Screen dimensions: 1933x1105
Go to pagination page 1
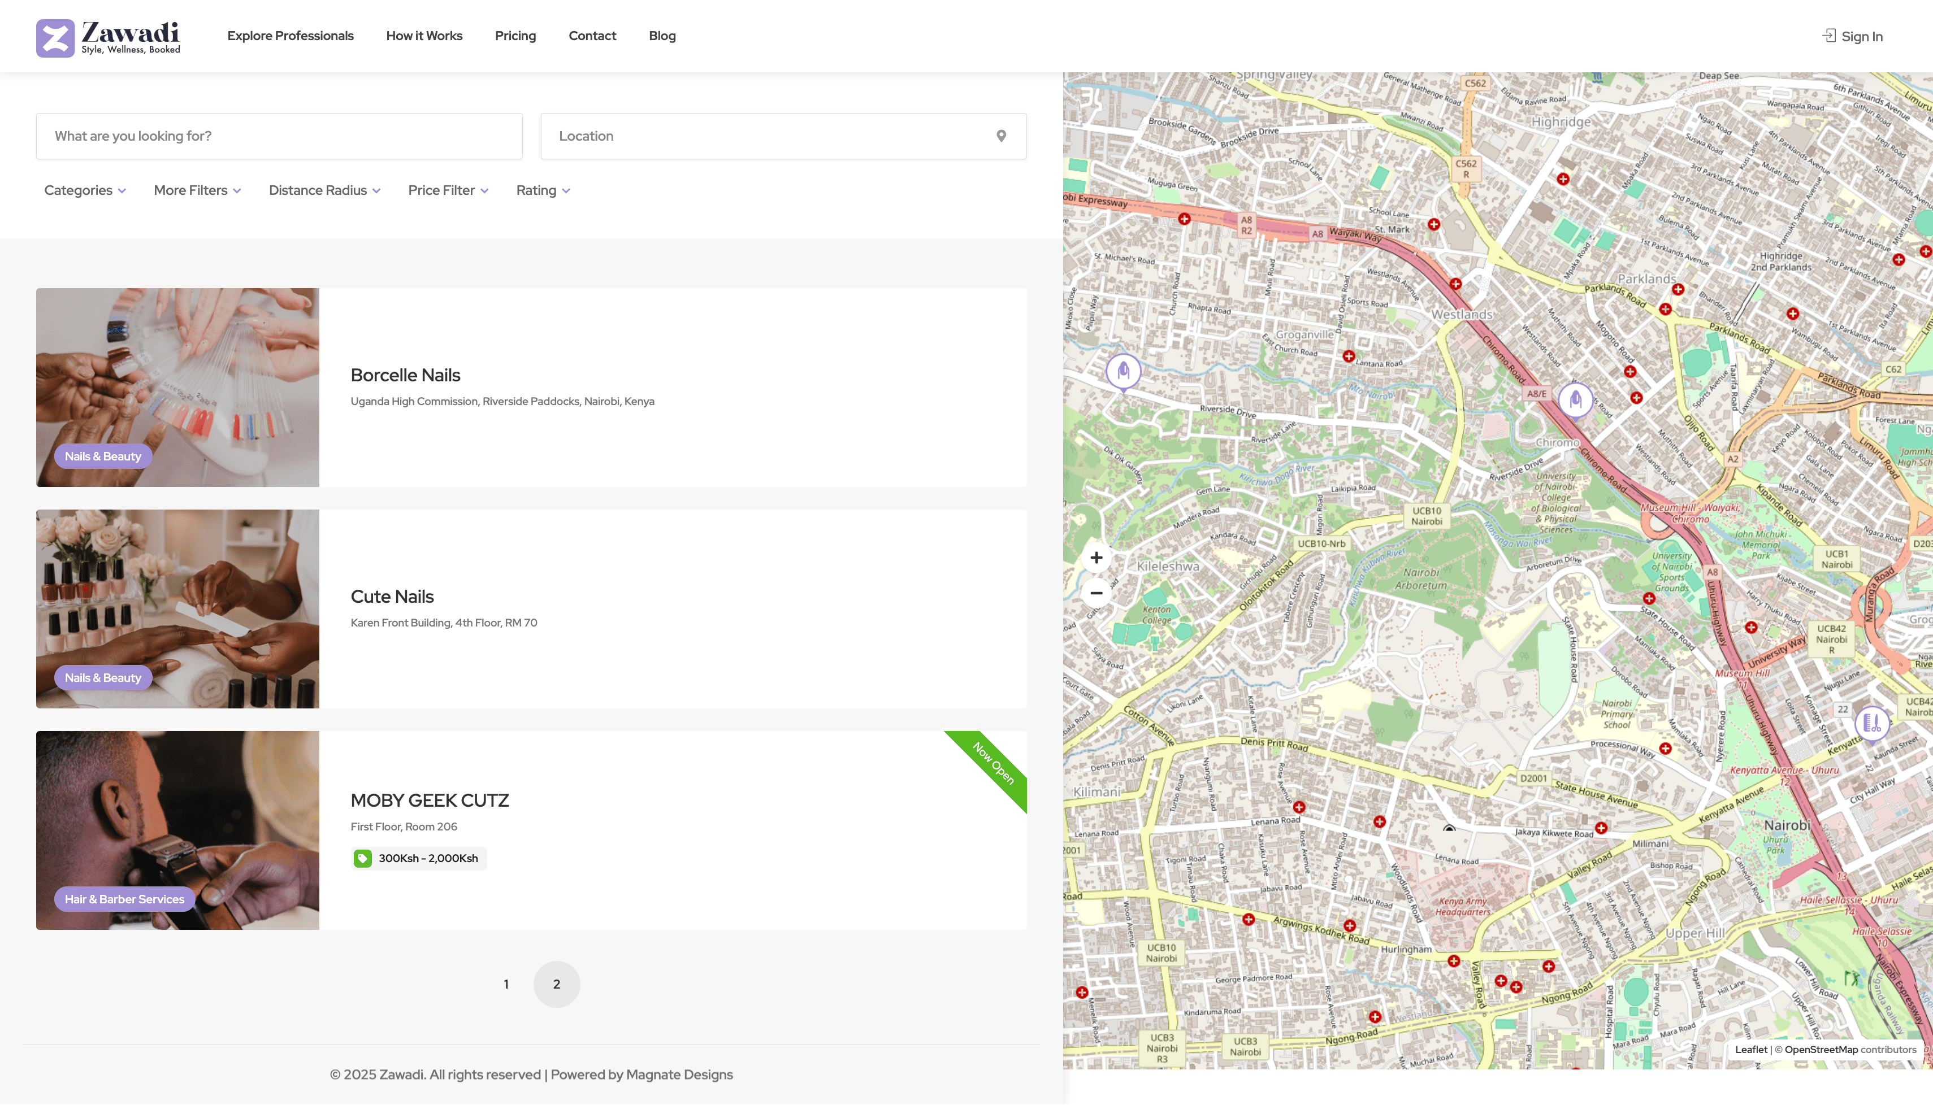(x=506, y=984)
